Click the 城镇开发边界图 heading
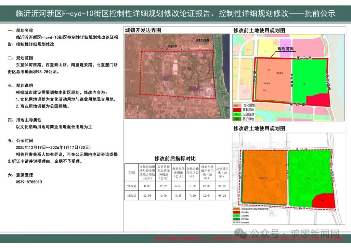This screenshot has height=248, width=351. (x=143, y=30)
